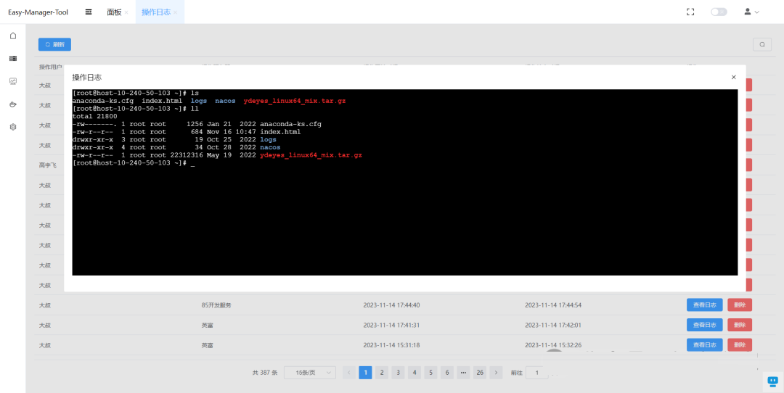Click the 前往 page number input field
The image size is (784, 393).
coord(536,373)
